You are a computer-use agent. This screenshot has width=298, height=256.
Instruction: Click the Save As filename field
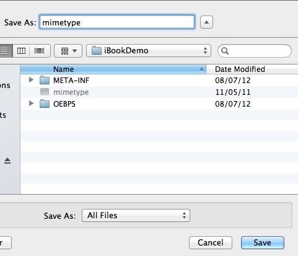click(x=117, y=22)
